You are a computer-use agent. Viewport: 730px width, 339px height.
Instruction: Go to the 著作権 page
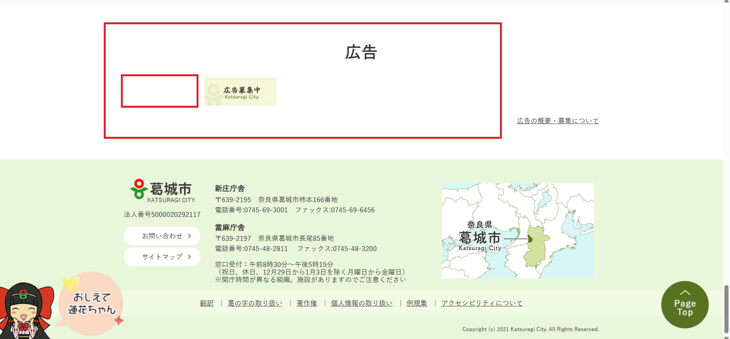(306, 303)
